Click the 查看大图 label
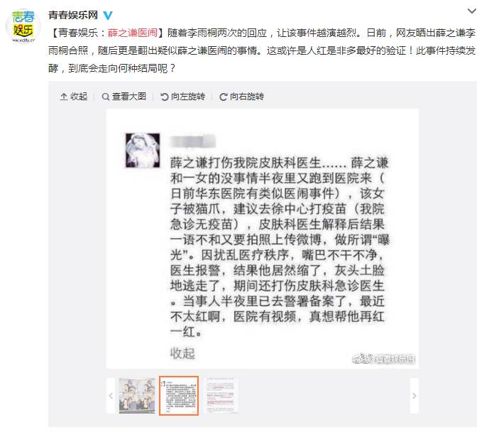The image size is (484, 432). point(129,97)
